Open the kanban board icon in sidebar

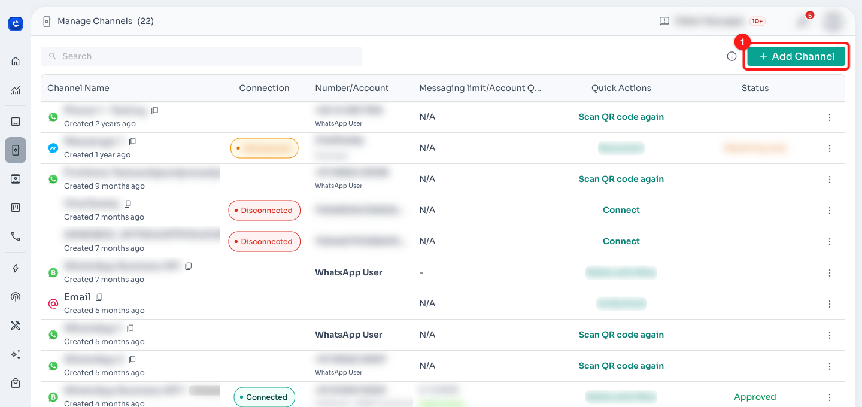(x=16, y=208)
